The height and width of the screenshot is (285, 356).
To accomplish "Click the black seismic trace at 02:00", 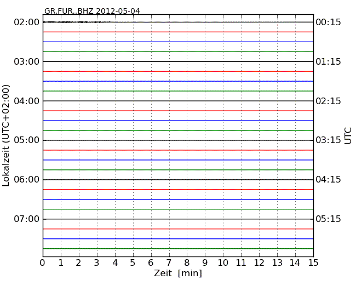I will 178,22.
